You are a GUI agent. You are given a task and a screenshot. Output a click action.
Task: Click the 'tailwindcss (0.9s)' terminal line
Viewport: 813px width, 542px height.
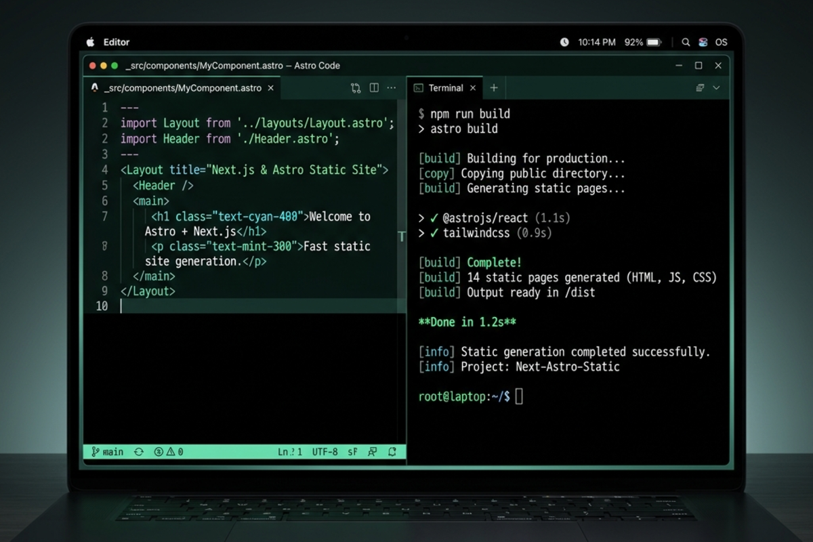click(x=485, y=233)
